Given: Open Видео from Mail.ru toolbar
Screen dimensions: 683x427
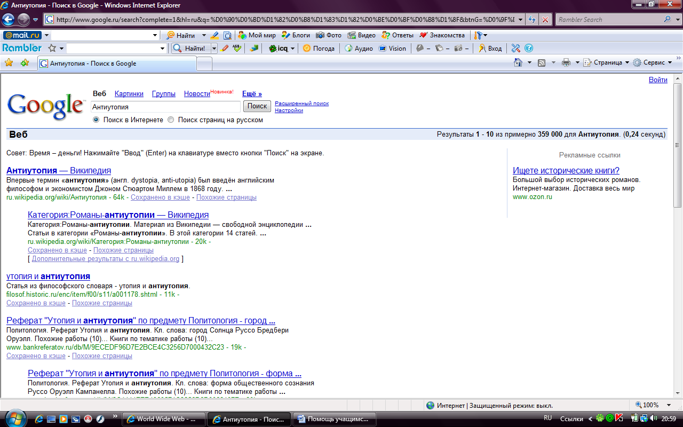Looking at the screenshot, I should [361, 35].
